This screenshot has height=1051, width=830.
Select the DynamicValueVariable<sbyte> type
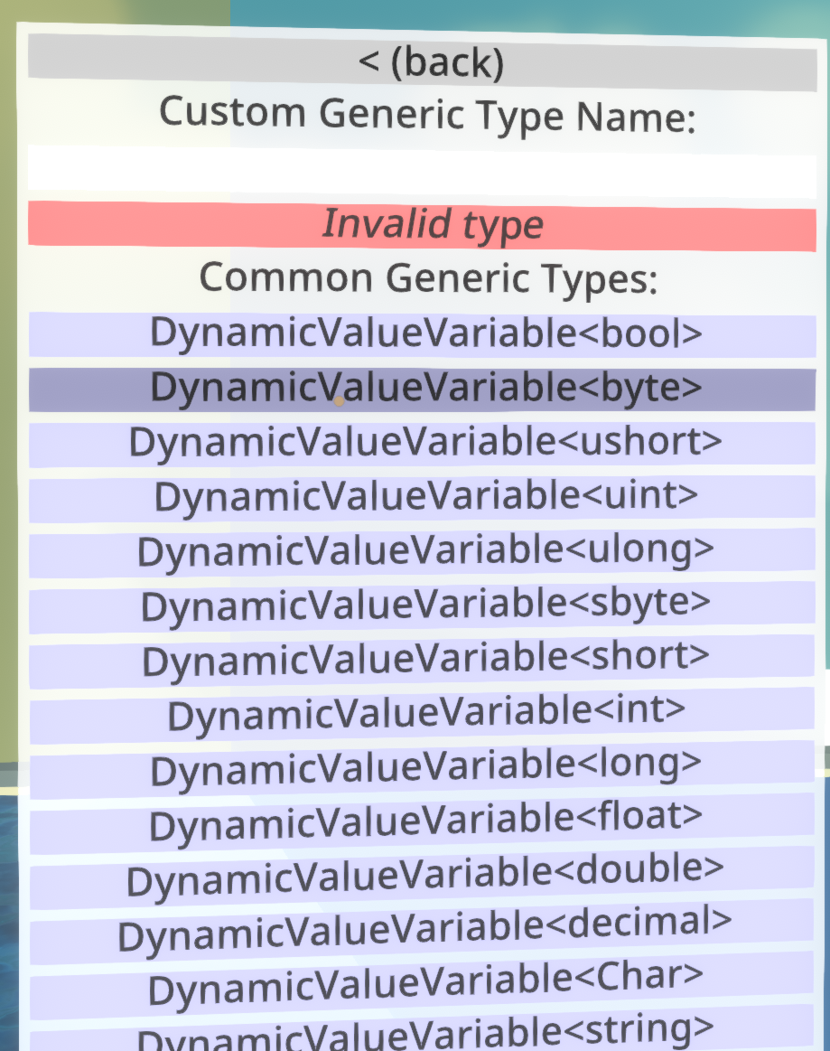tap(422, 606)
